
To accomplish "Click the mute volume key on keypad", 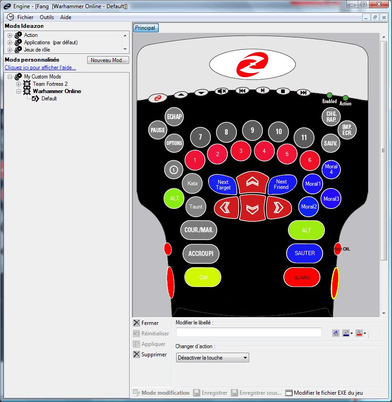I will point(221,91).
